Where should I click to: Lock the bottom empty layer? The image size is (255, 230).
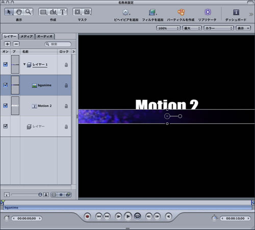pyautogui.click(x=66, y=126)
